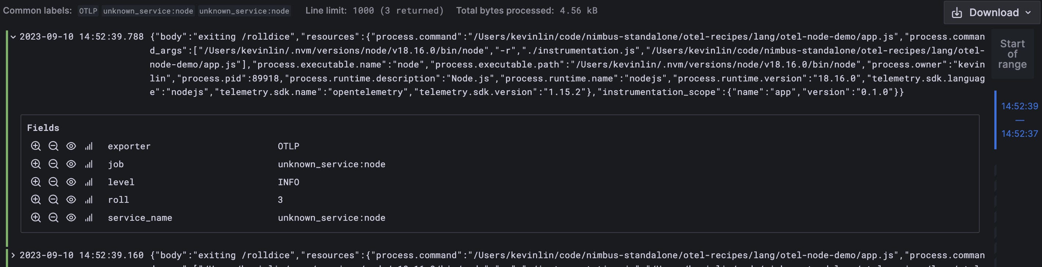Filter out the exporter field value

click(x=53, y=146)
